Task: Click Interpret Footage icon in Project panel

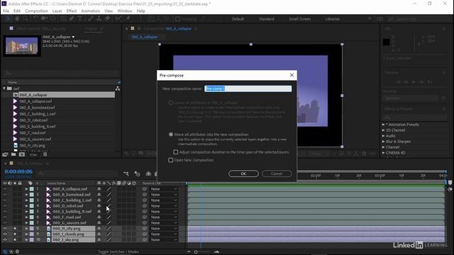Action: click(5, 154)
